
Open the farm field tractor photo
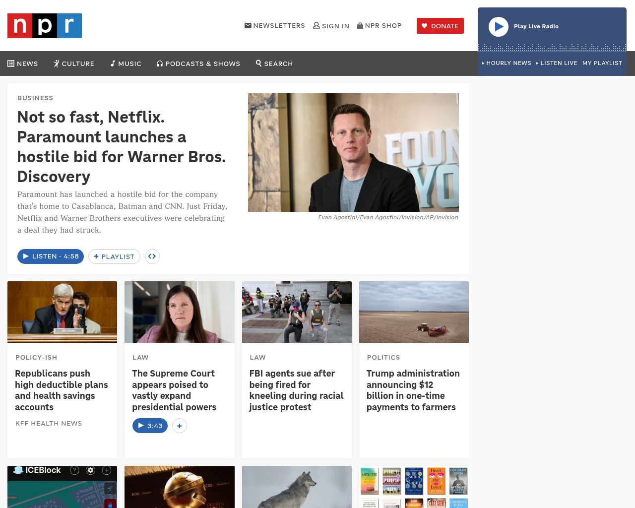[414, 312]
